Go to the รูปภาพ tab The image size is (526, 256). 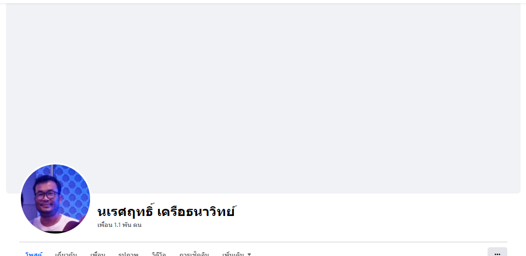(128, 254)
